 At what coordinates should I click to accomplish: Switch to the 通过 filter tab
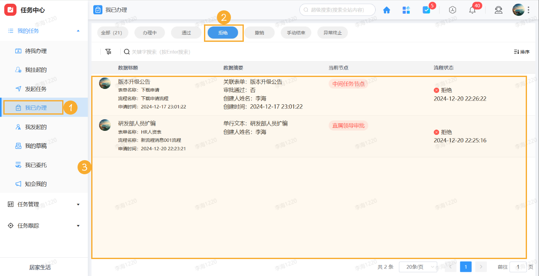pyautogui.click(x=186, y=32)
